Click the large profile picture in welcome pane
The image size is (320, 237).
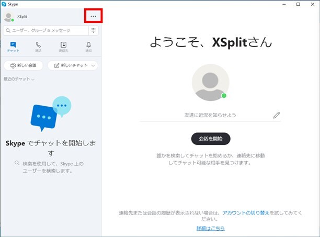(210, 83)
